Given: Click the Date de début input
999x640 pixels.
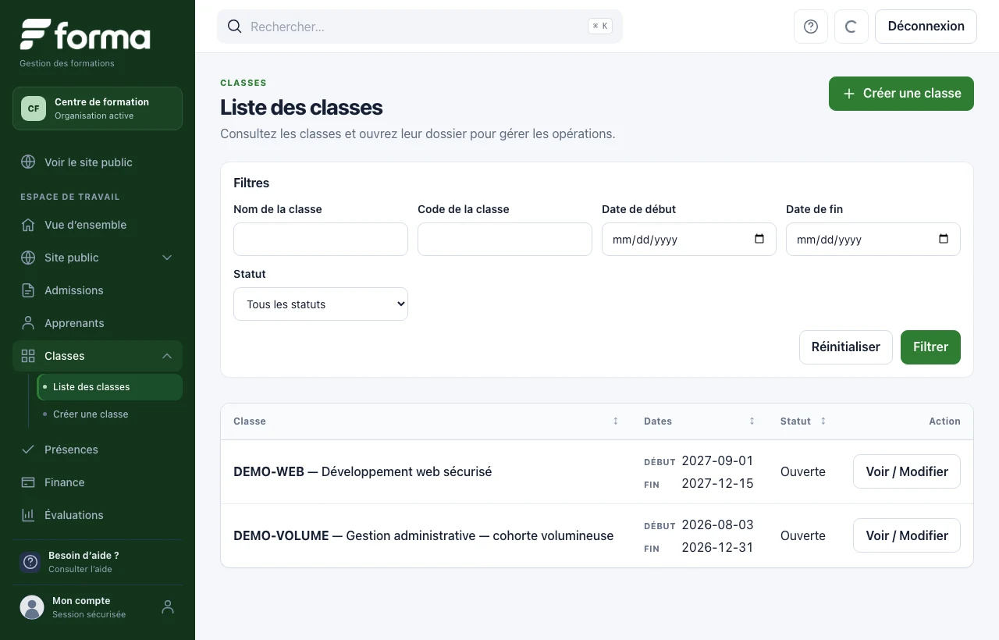Looking at the screenshot, I should click(689, 239).
